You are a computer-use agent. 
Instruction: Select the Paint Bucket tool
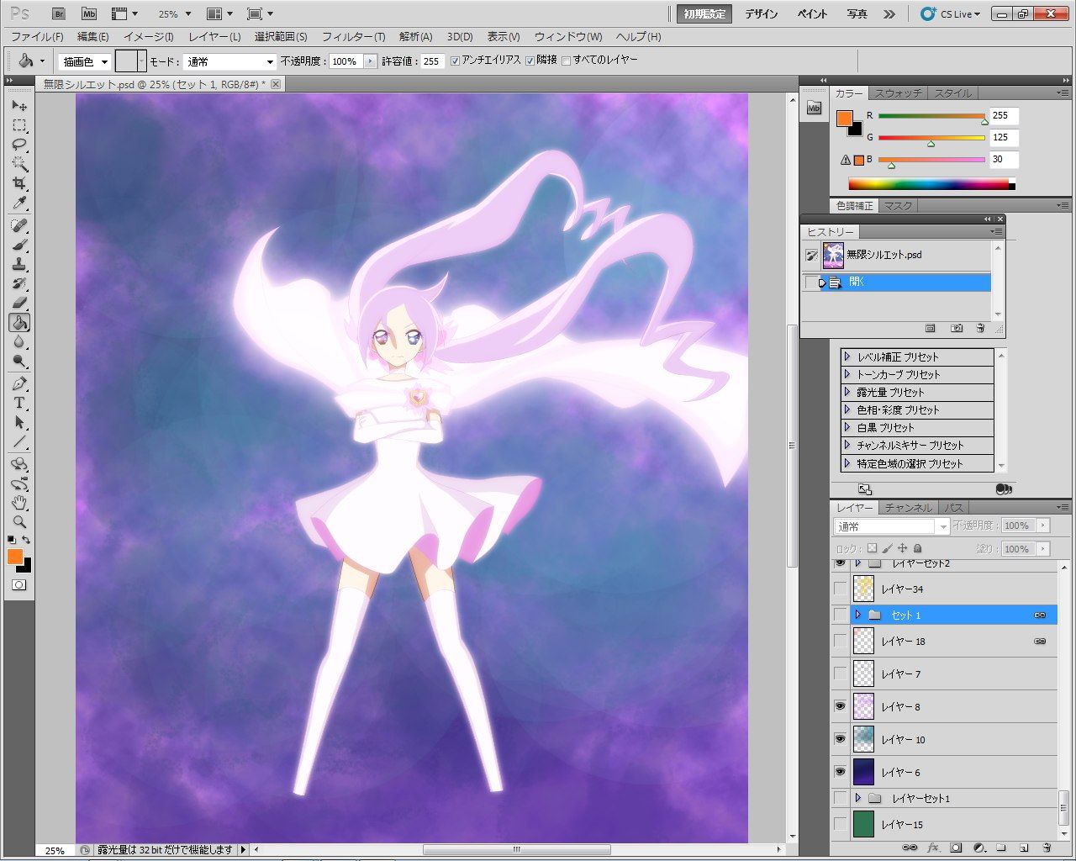pyautogui.click(x=19, y=323)
